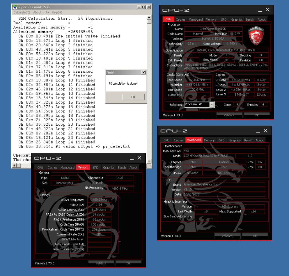The width and height of the screenshot is (289, 276).
Task: Click the motherboard model Z97 MPOWER MAX AC field
Action: pos(209,156)
